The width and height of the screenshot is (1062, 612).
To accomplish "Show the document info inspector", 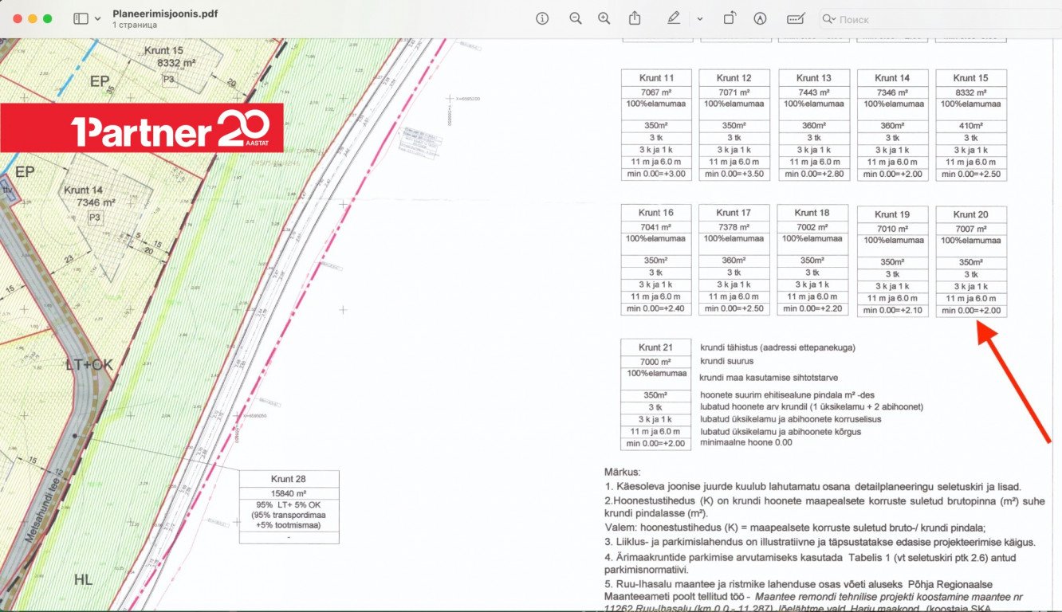I will [x=543, y=18].
